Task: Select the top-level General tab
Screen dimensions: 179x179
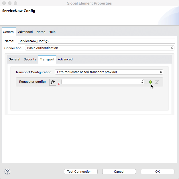Action: coord(9,32)
